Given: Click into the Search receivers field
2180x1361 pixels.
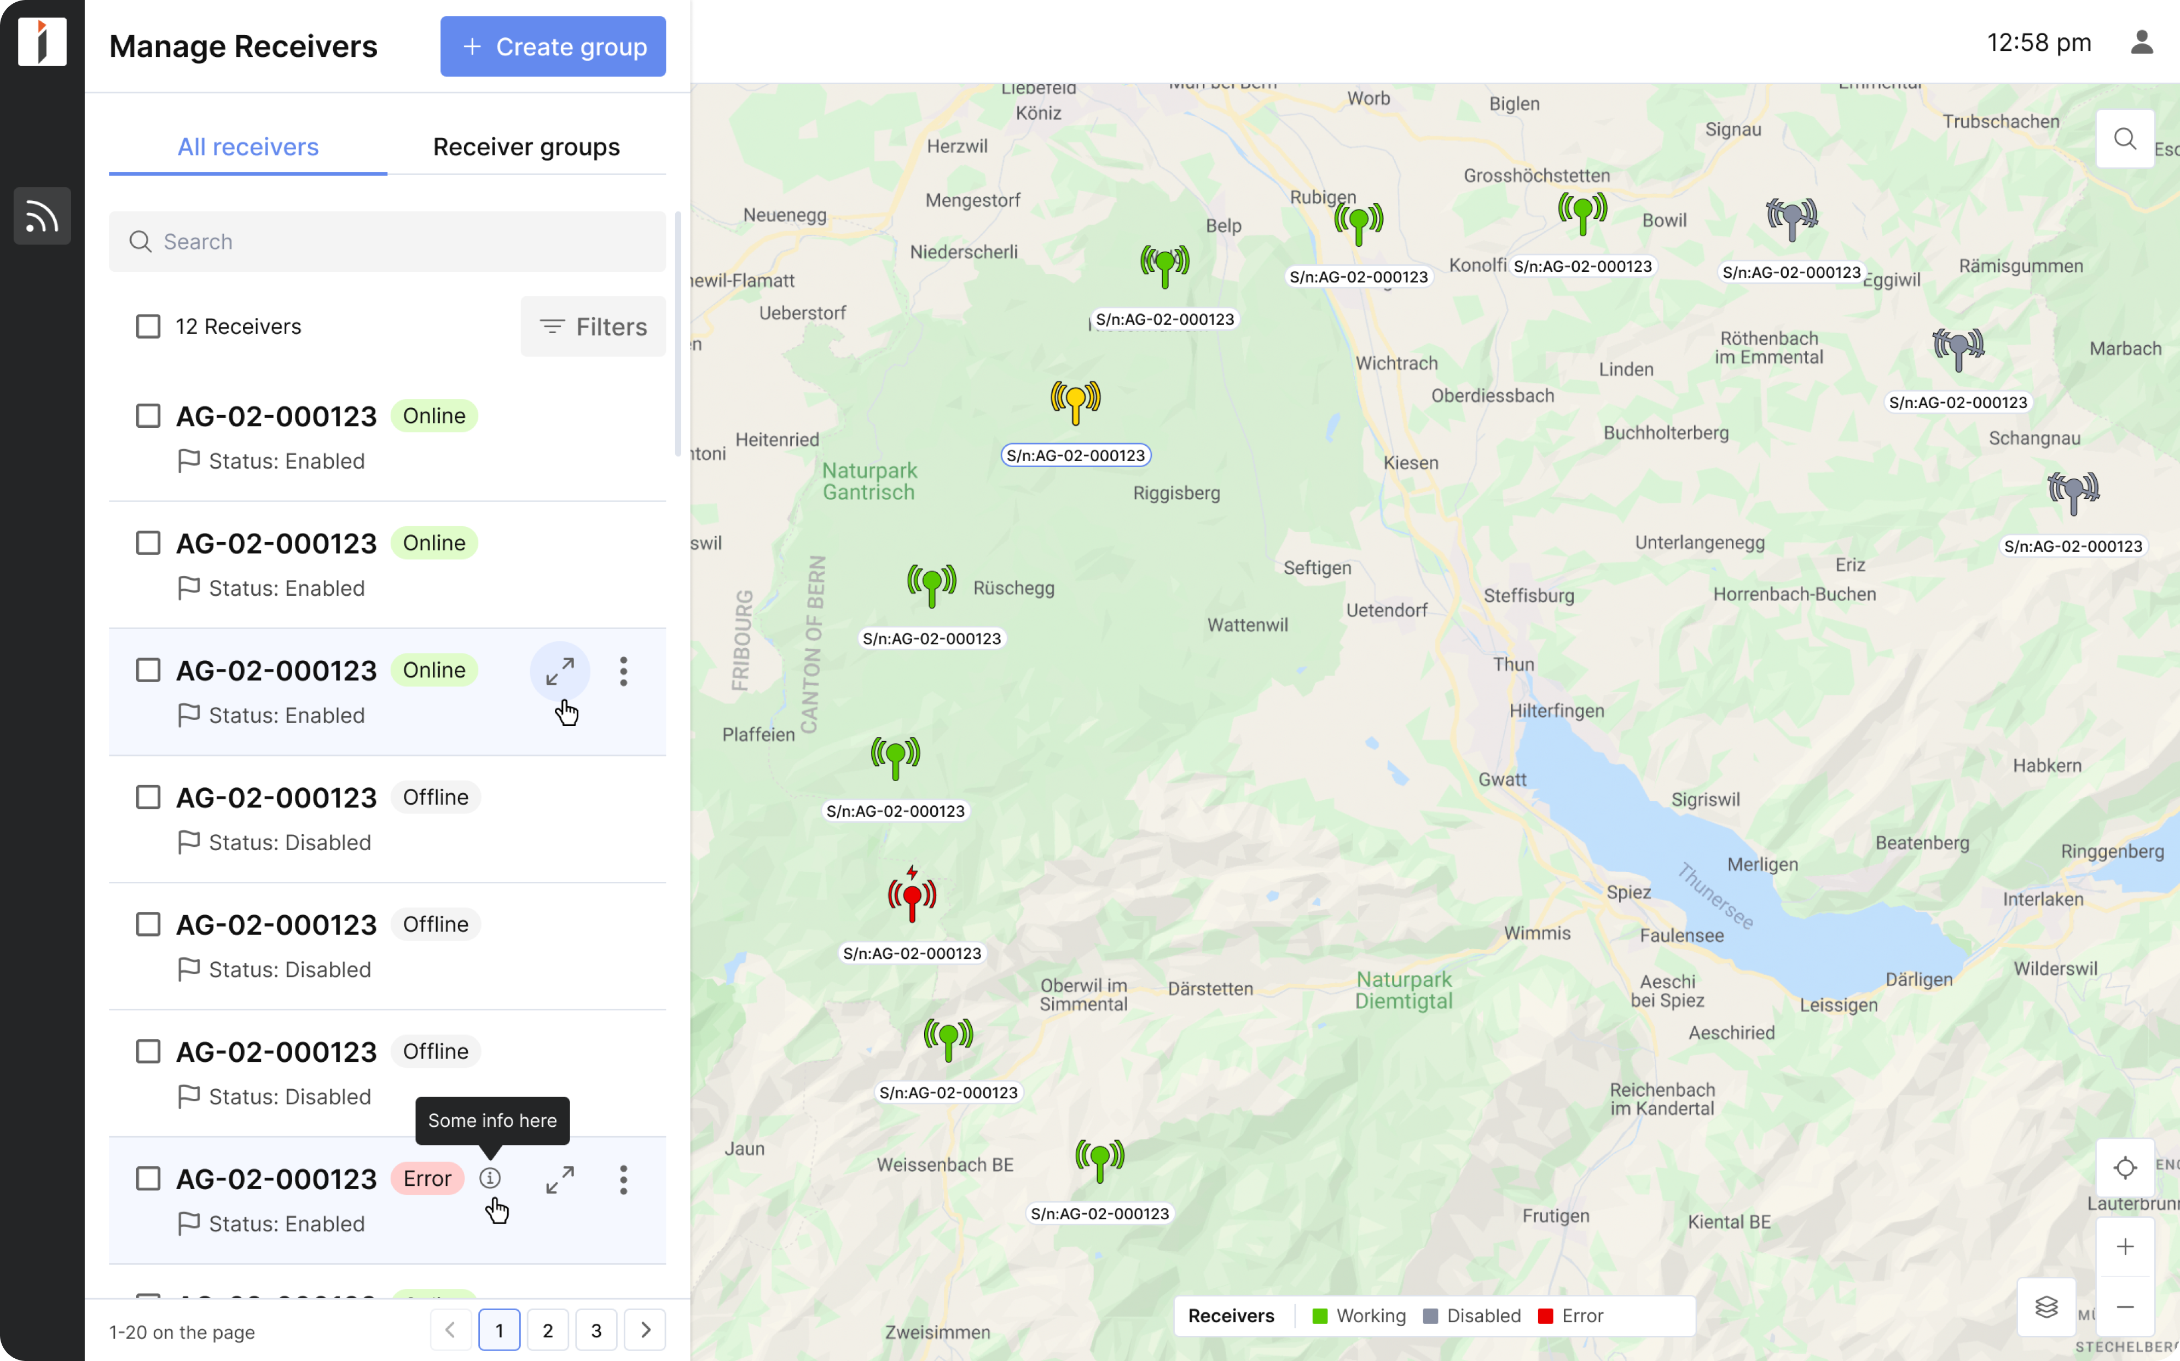Looking at the screenshot, I should click(387, 241).
